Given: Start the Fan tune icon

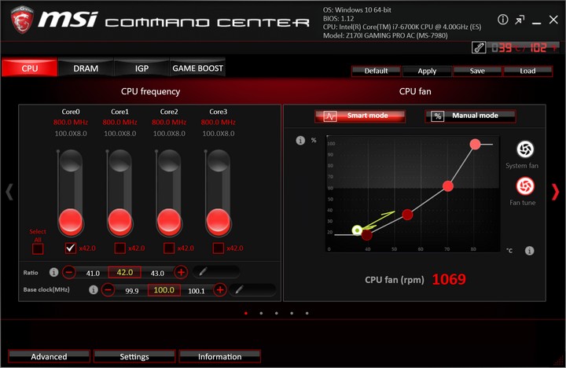Looking at the screenshot, I should 525,186.
